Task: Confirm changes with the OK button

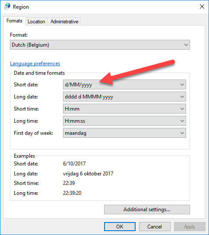Action: pos(120,227)
